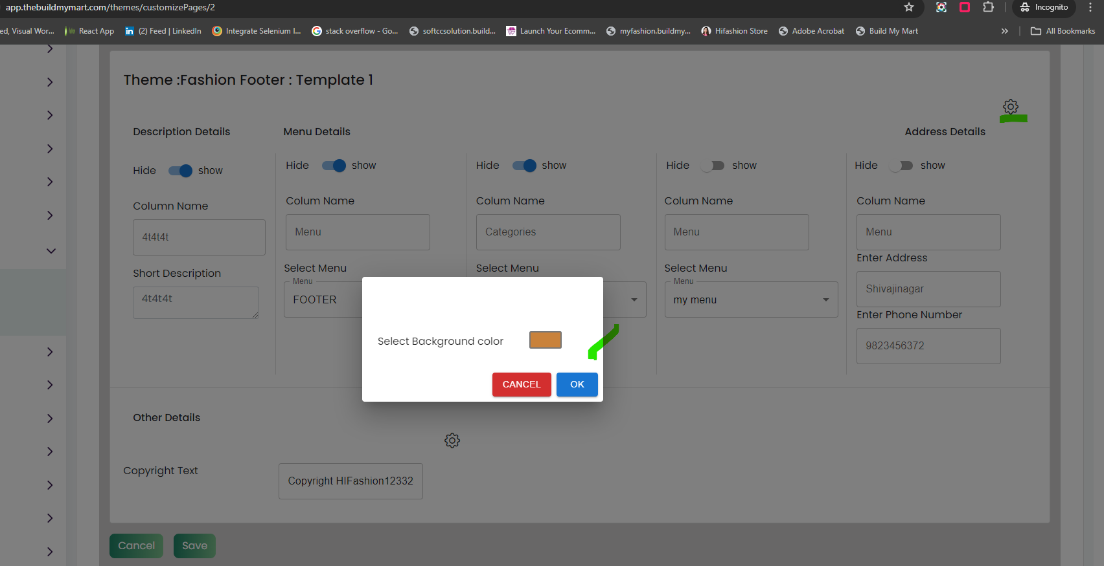Open Launch Your Ecomm bookmark
Viewport: 1104px width, 566px height.
click(551, 31)
